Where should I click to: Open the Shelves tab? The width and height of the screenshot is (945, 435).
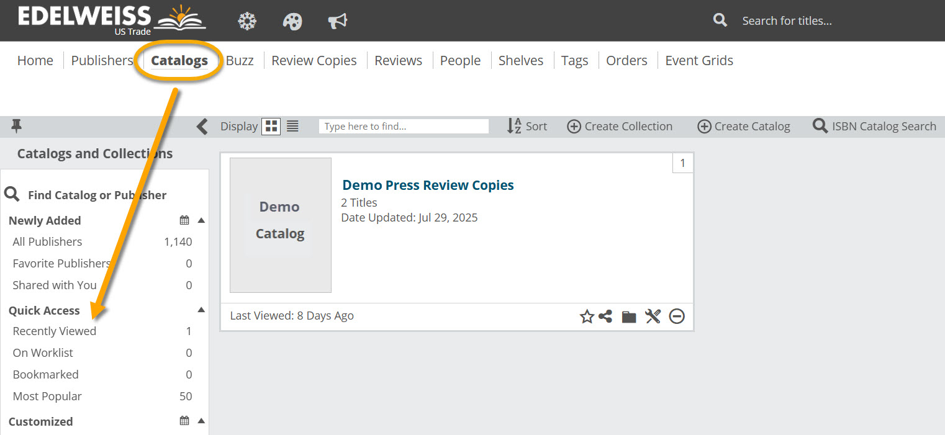(x=521, y=61)
